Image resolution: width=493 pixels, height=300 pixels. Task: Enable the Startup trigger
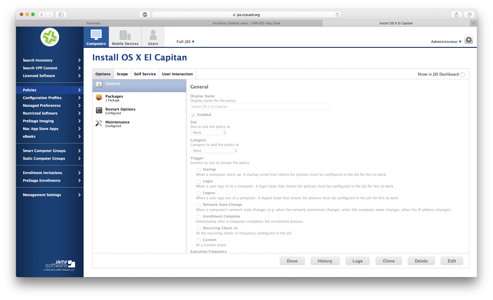coord(198,170)
